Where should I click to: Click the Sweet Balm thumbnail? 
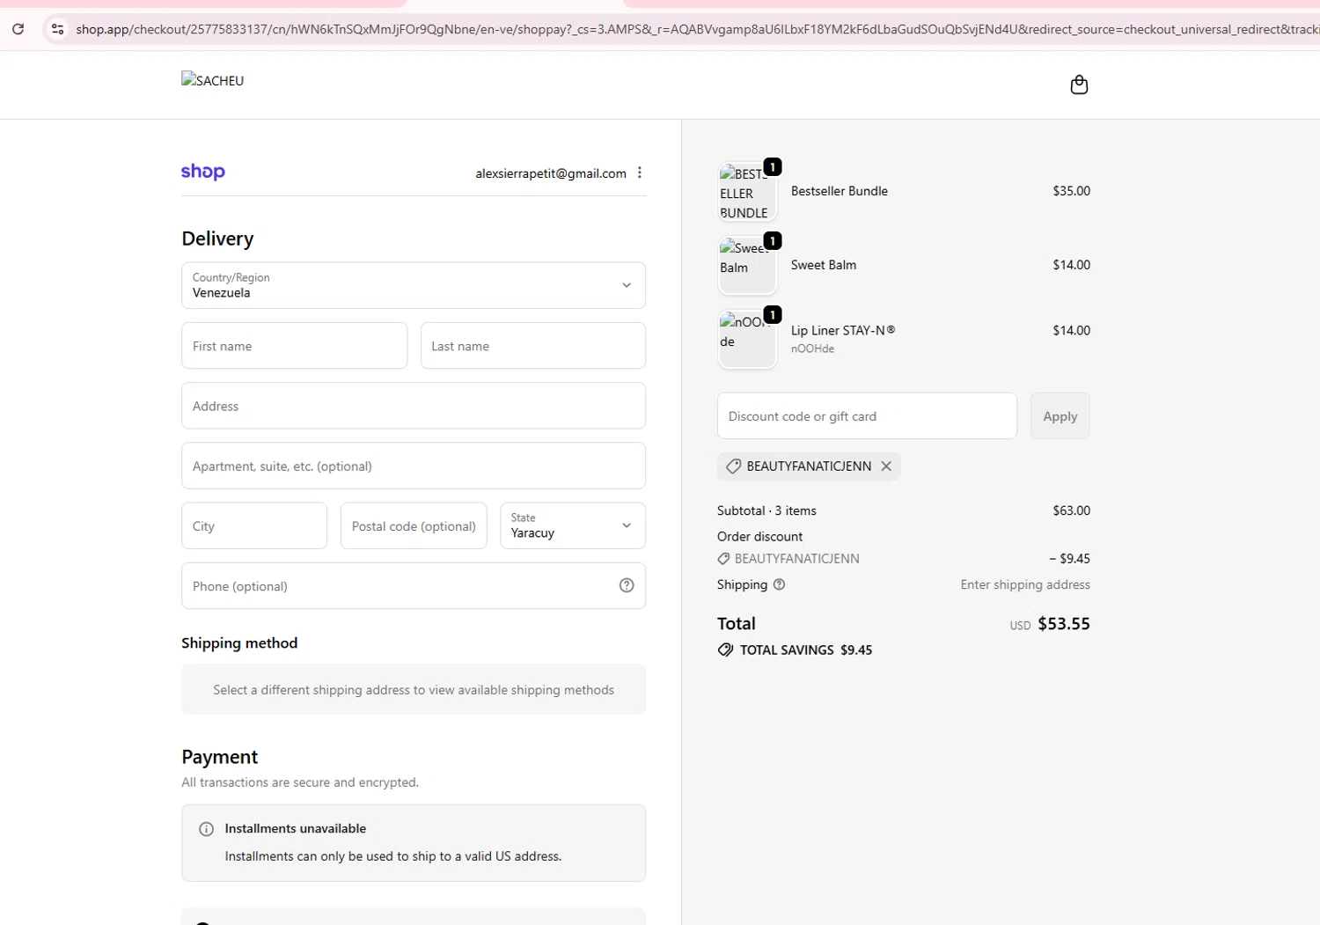pos(747,266)
